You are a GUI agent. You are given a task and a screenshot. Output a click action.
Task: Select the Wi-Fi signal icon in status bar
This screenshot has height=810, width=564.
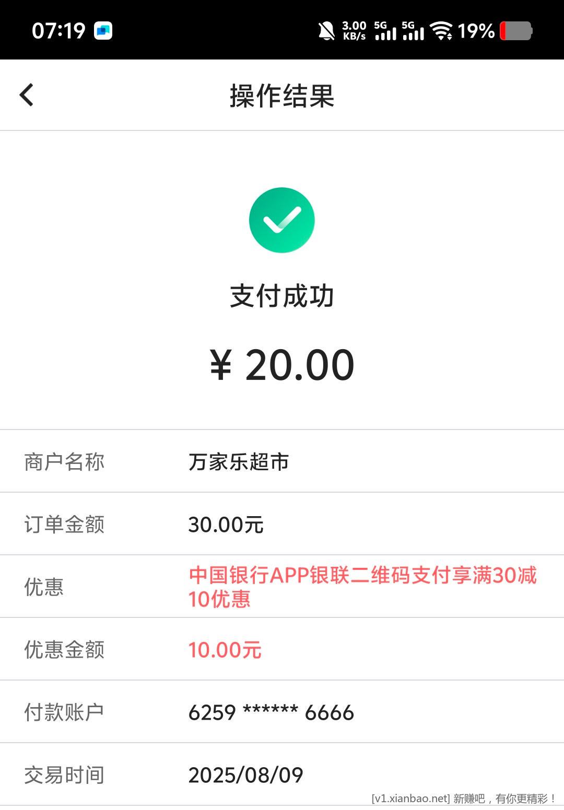click(x=443, y=31)
